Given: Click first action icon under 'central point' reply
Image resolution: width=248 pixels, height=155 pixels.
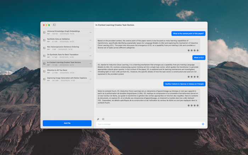Looking at the screenshot, I should [188, 50].
